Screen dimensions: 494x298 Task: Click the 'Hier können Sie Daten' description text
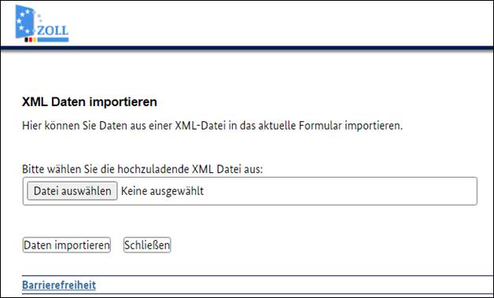(x=212, y=126)
